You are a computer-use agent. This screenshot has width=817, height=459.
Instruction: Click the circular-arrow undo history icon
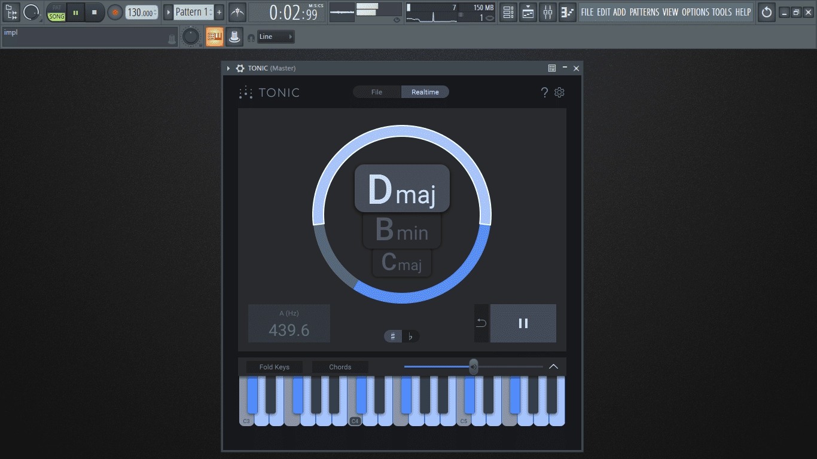(x=767, y=12)
